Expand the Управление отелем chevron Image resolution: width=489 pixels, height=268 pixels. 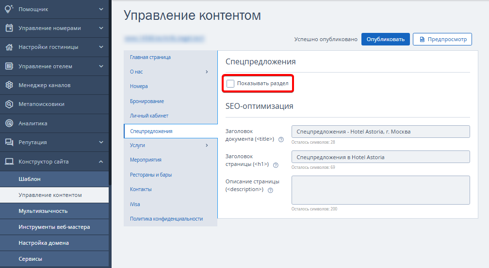pos(101,66)
